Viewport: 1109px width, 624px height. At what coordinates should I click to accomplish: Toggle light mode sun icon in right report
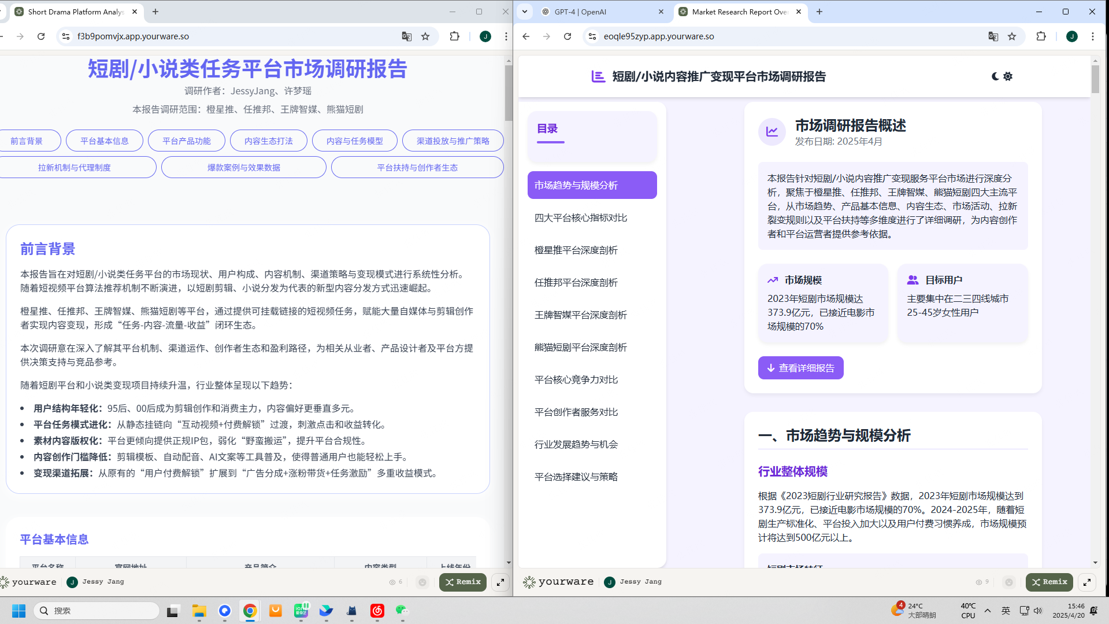pyautogui.click(x=1008, y=76)
